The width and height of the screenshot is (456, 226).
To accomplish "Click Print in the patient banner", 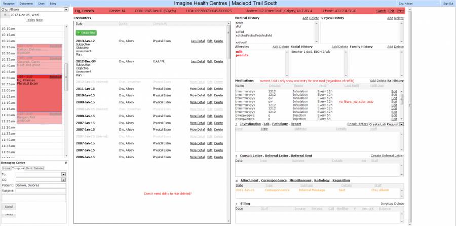I will pos(400,11).
